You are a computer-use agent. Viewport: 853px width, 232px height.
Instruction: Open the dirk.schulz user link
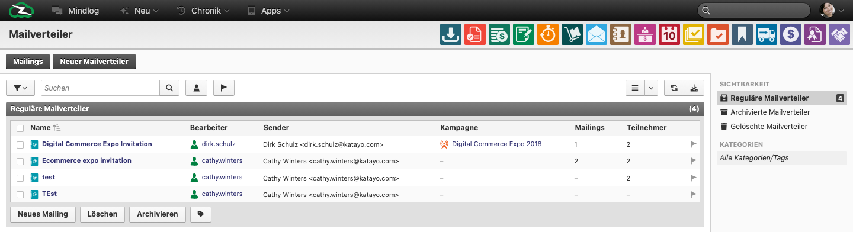(219, 144)
